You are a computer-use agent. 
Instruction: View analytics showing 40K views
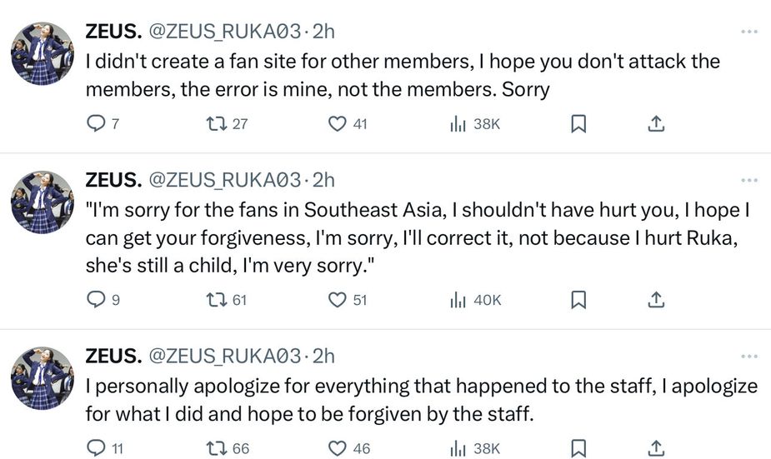tap(476, 300)
